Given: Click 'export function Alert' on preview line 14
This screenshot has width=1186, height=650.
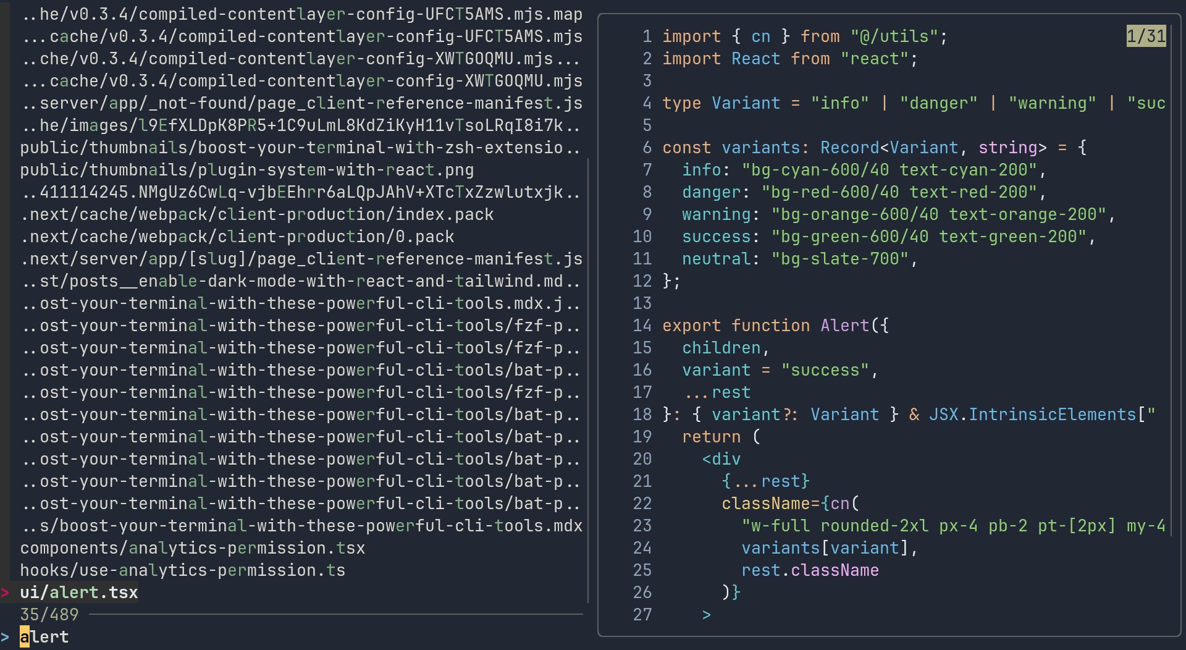Looking at the screenshot, I should pos(775,326).
